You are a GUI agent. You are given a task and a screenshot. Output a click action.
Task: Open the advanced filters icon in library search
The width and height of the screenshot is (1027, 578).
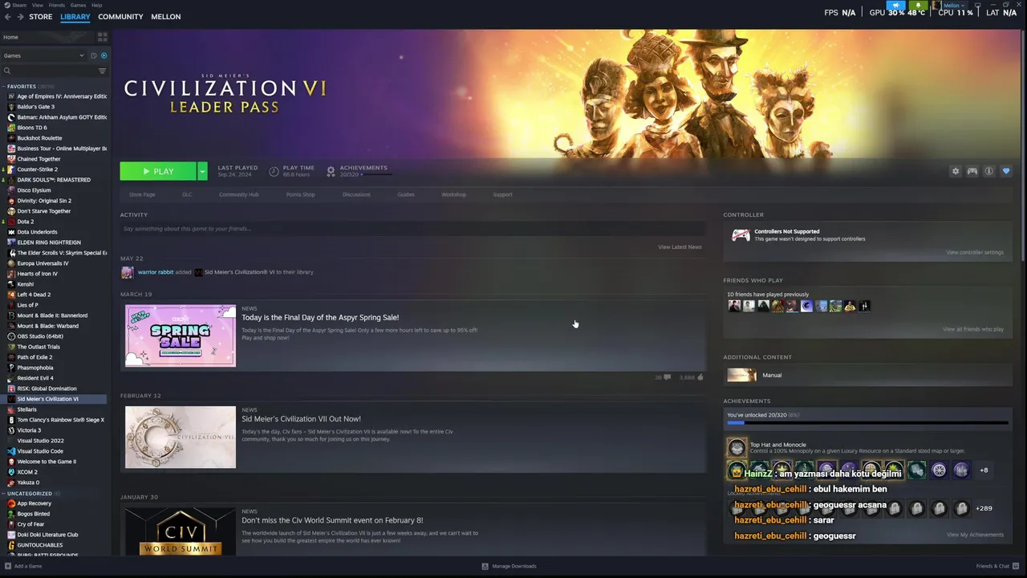click(x=102, y=71)
